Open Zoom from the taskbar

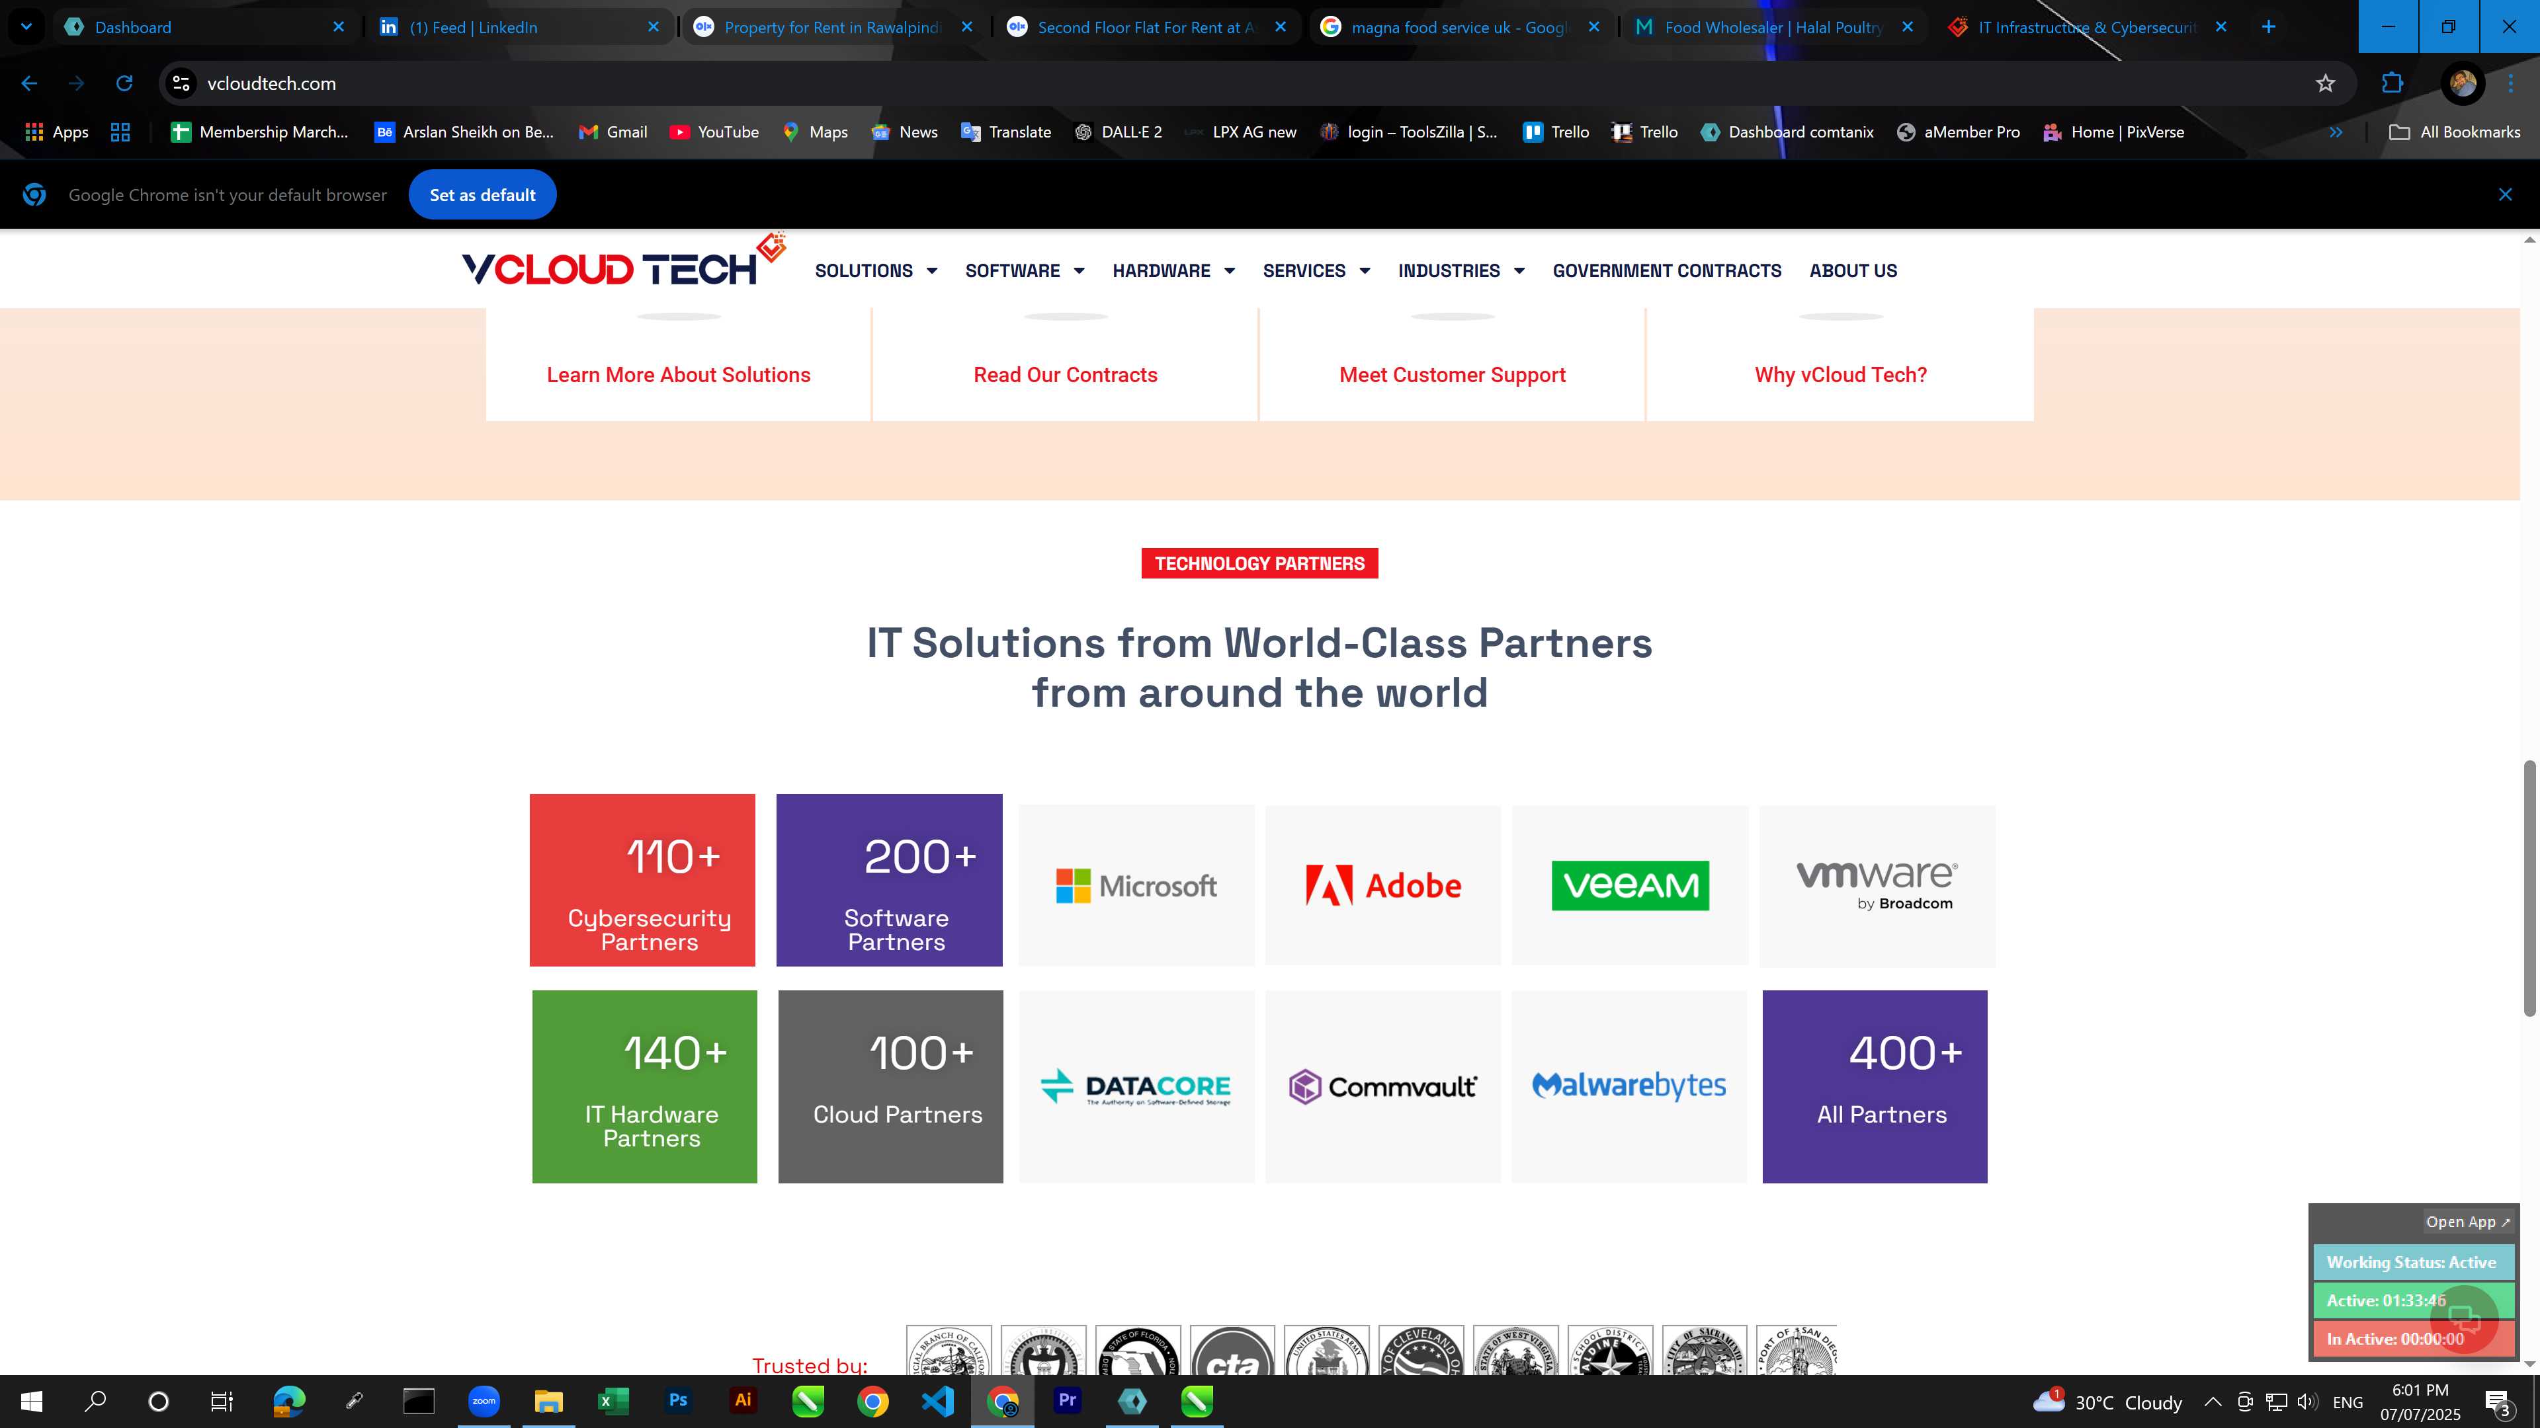click(x=483, y=1402)
